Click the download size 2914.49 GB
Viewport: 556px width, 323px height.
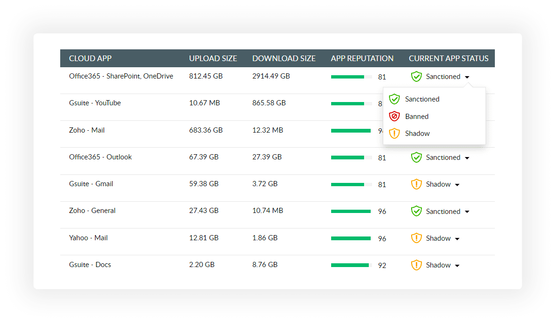pyautogui.click(x=271, y=76)
